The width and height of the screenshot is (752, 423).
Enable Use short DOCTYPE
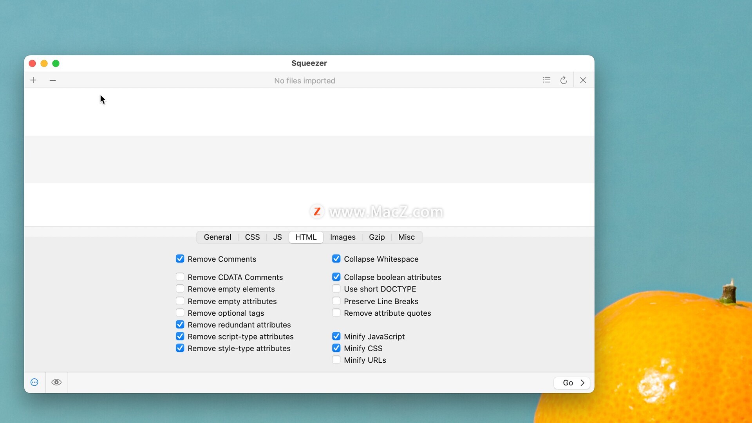click(336, 289)
